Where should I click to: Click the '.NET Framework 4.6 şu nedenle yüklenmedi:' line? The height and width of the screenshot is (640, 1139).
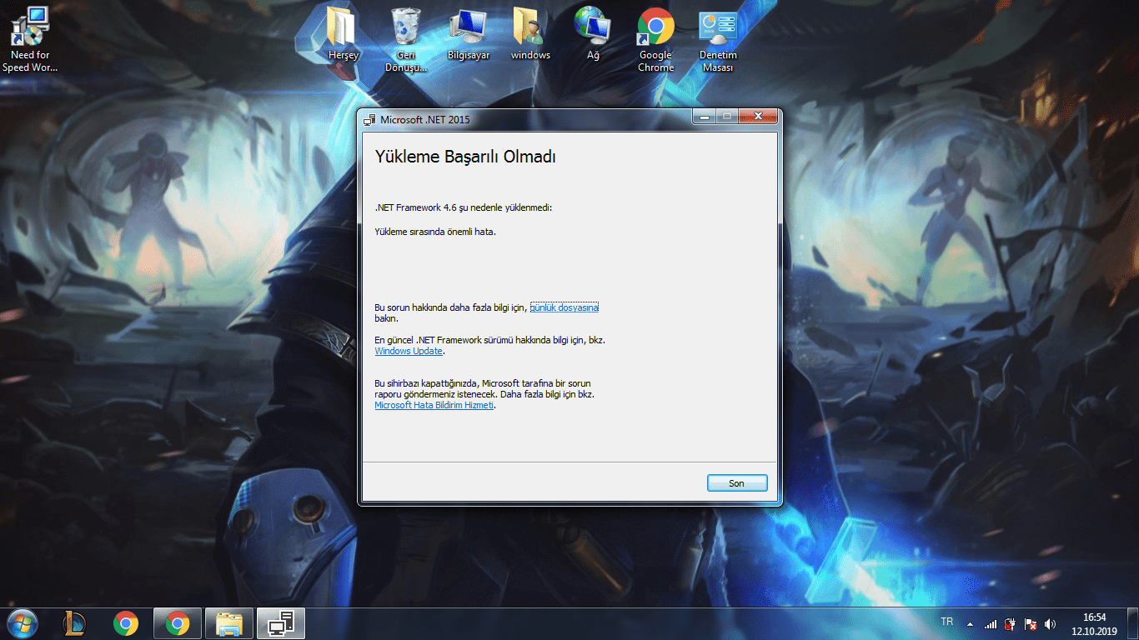(x=464, y=207)
